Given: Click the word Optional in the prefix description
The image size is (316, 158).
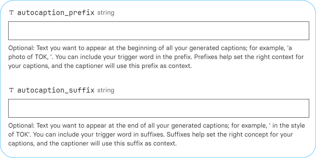Looking at the screenshot, I should coord(21,49).
